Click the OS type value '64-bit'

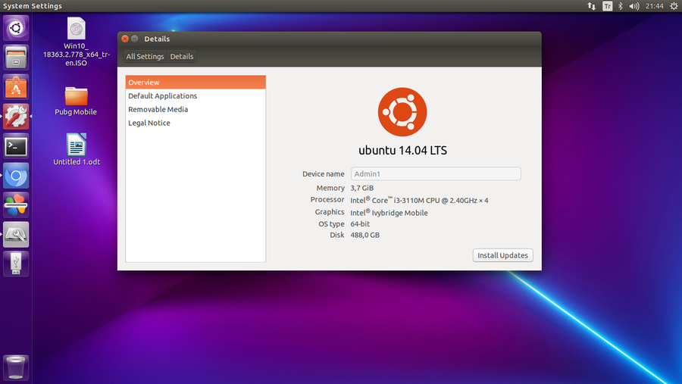coord(360,224)
